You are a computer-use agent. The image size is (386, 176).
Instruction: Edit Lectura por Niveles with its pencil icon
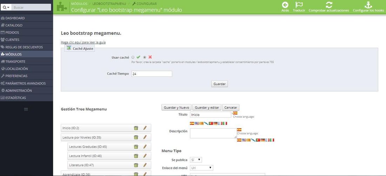point(145,137)
